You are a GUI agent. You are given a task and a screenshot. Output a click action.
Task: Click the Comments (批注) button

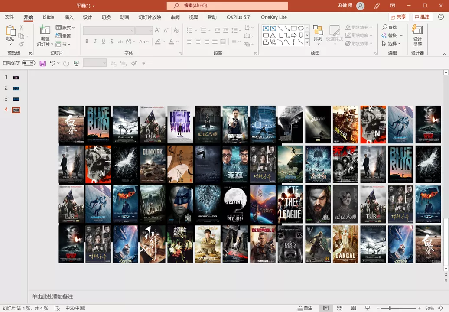(422, 17)
